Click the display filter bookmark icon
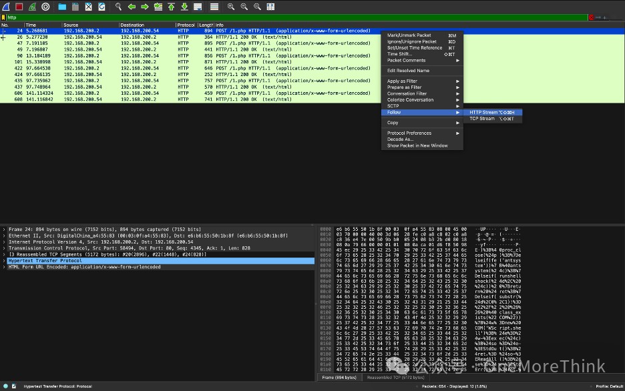Screen dimensions: 625x391 pyautogui.click(x=3, y=17)
